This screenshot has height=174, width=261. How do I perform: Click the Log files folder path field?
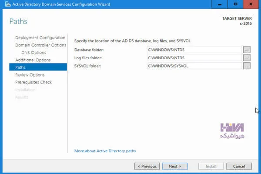click(194, 58)
